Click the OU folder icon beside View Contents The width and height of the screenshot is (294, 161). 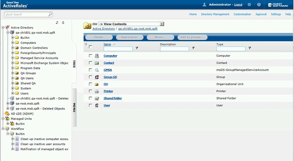87,26
